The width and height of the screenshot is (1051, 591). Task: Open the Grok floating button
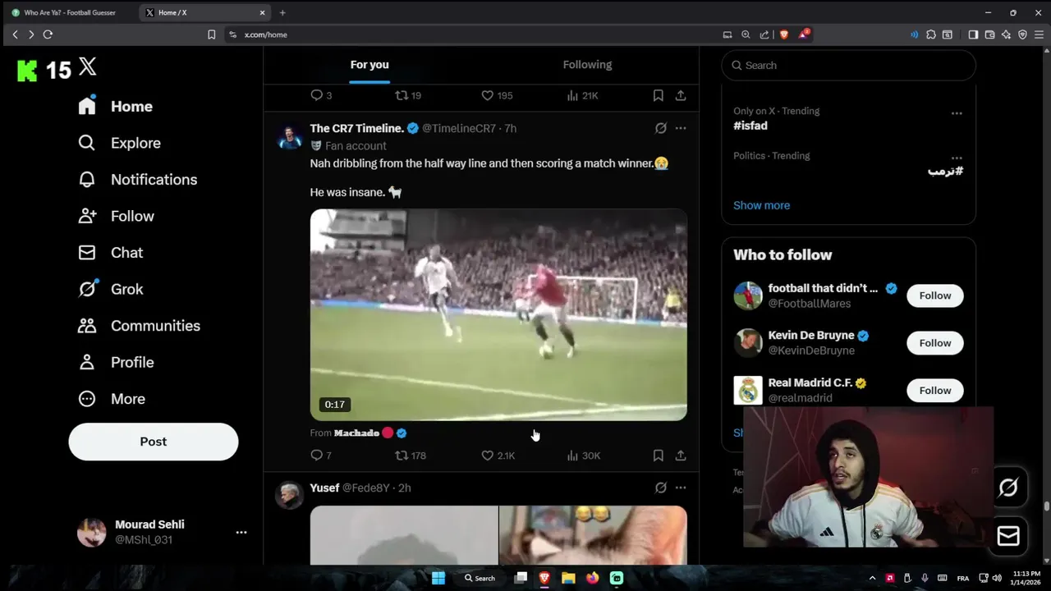coord(1008,488)
